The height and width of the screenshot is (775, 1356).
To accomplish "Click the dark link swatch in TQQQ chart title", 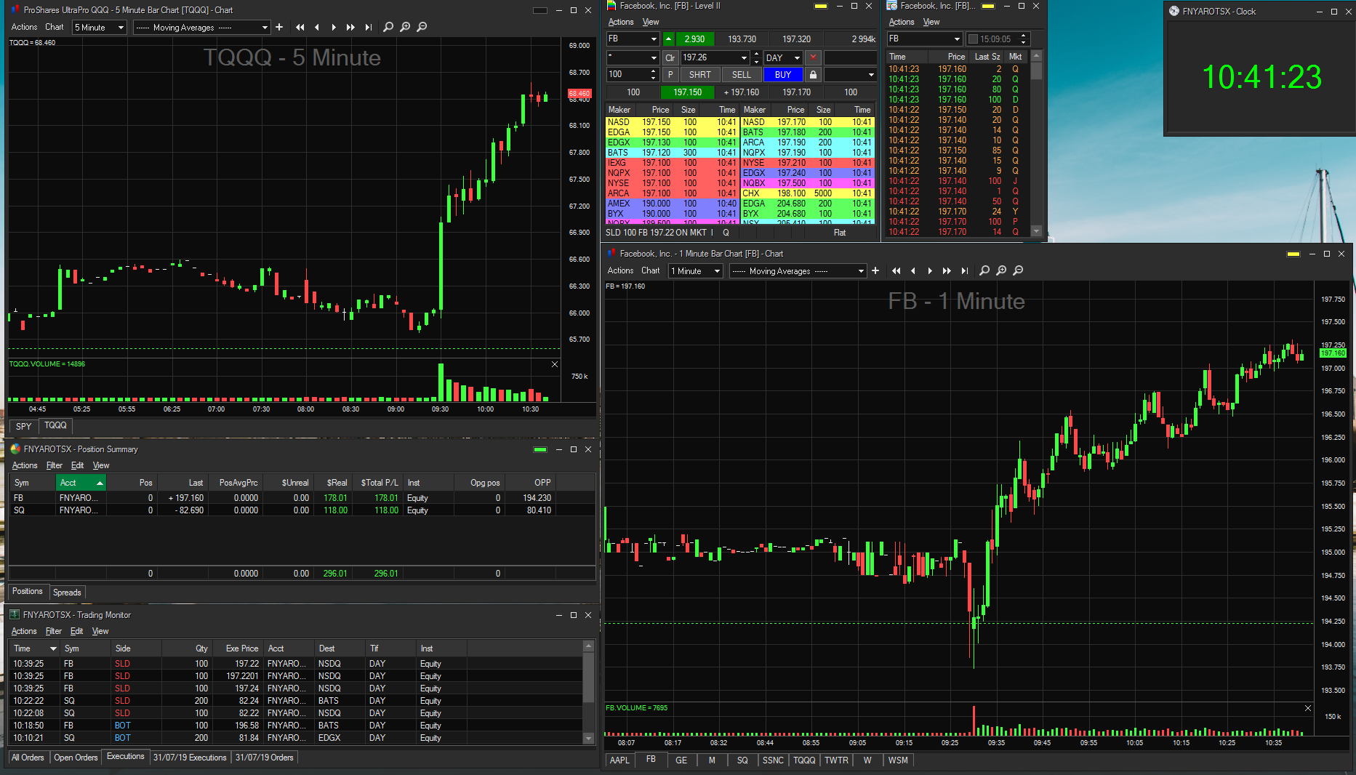I will pos(540,10).
